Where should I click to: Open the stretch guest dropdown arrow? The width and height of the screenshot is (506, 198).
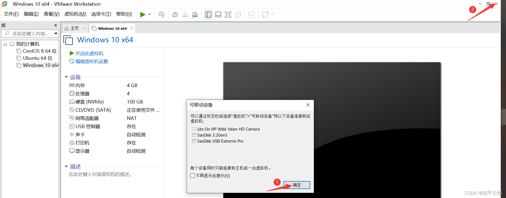(x=272, y=14)
